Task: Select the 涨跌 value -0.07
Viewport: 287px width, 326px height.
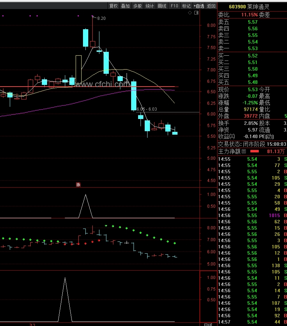Action: pos(252,96)
